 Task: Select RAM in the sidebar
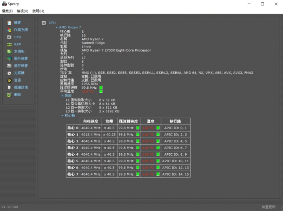tap(18, 44)
